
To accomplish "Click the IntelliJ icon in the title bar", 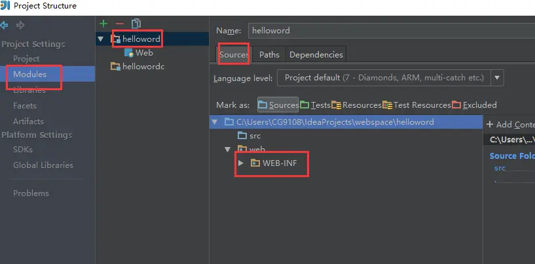I will (x=5, y=5).
